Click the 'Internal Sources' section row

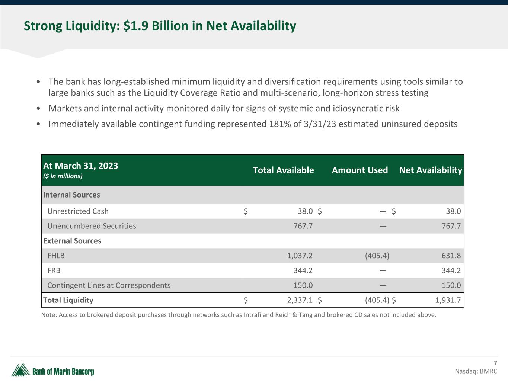71,195
